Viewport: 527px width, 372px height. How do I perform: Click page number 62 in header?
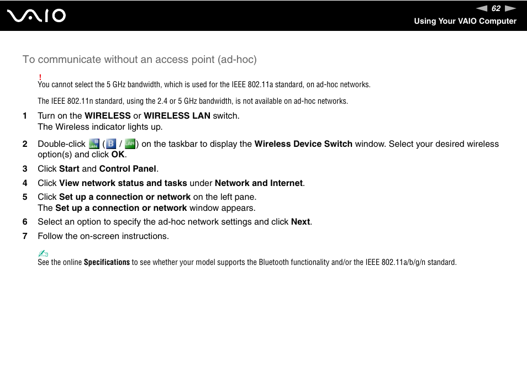496,8
